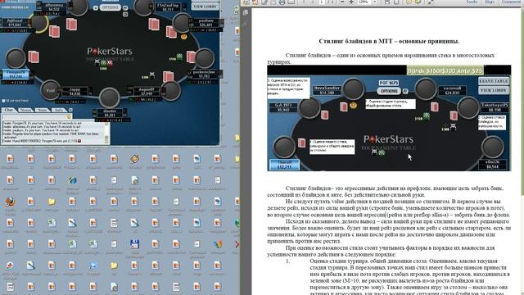Click red icon ending last chat line
The height and width of the screenshot is (295, 524).
(79, 141)
